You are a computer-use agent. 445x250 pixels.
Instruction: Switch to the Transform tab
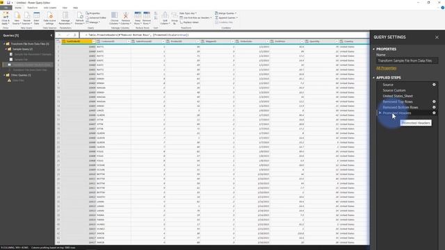click(x=33, y=8)
